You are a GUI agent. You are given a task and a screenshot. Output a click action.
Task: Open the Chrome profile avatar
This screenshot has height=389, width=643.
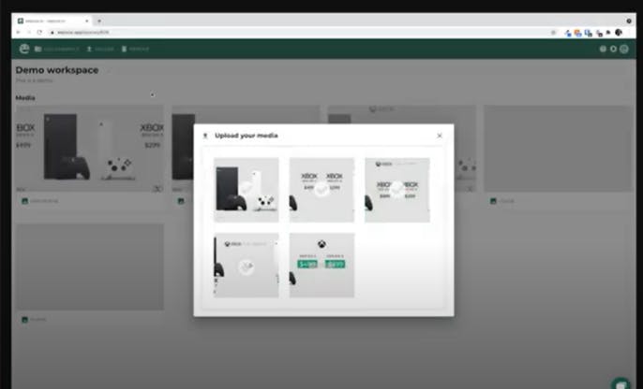(x=619, y=33)
